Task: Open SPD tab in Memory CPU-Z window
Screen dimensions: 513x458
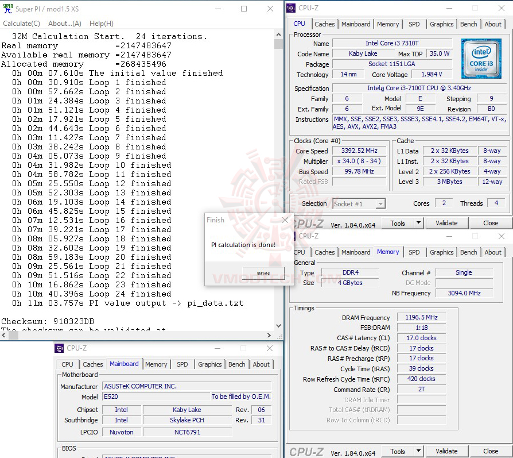Action: [414, 252]
